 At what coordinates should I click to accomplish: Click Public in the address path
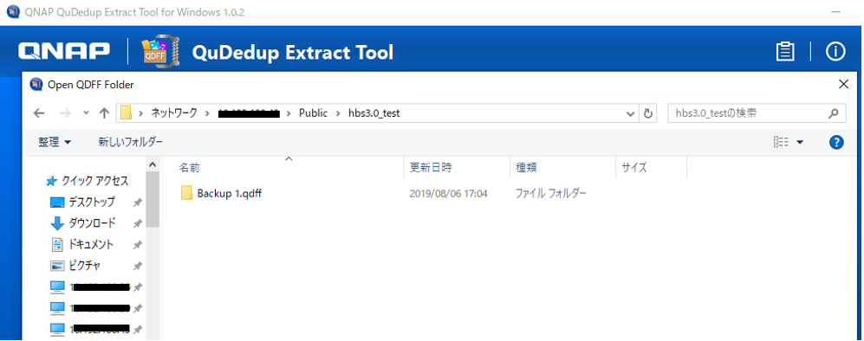[x=313, y=113]
